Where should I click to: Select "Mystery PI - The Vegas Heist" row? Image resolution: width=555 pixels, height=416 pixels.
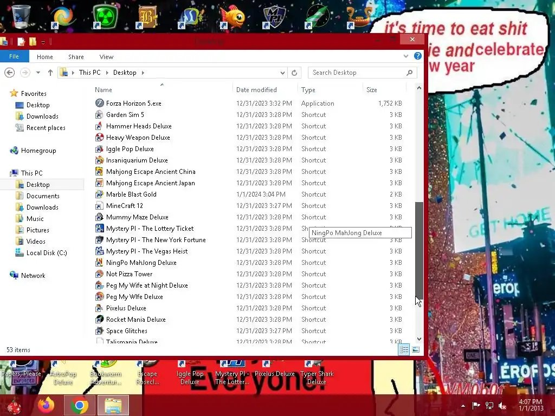click(x=249, y=251)
